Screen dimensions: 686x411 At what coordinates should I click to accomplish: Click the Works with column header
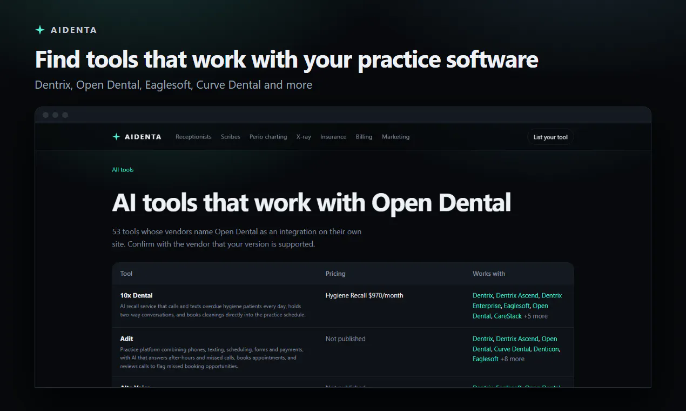coord(489,274)
